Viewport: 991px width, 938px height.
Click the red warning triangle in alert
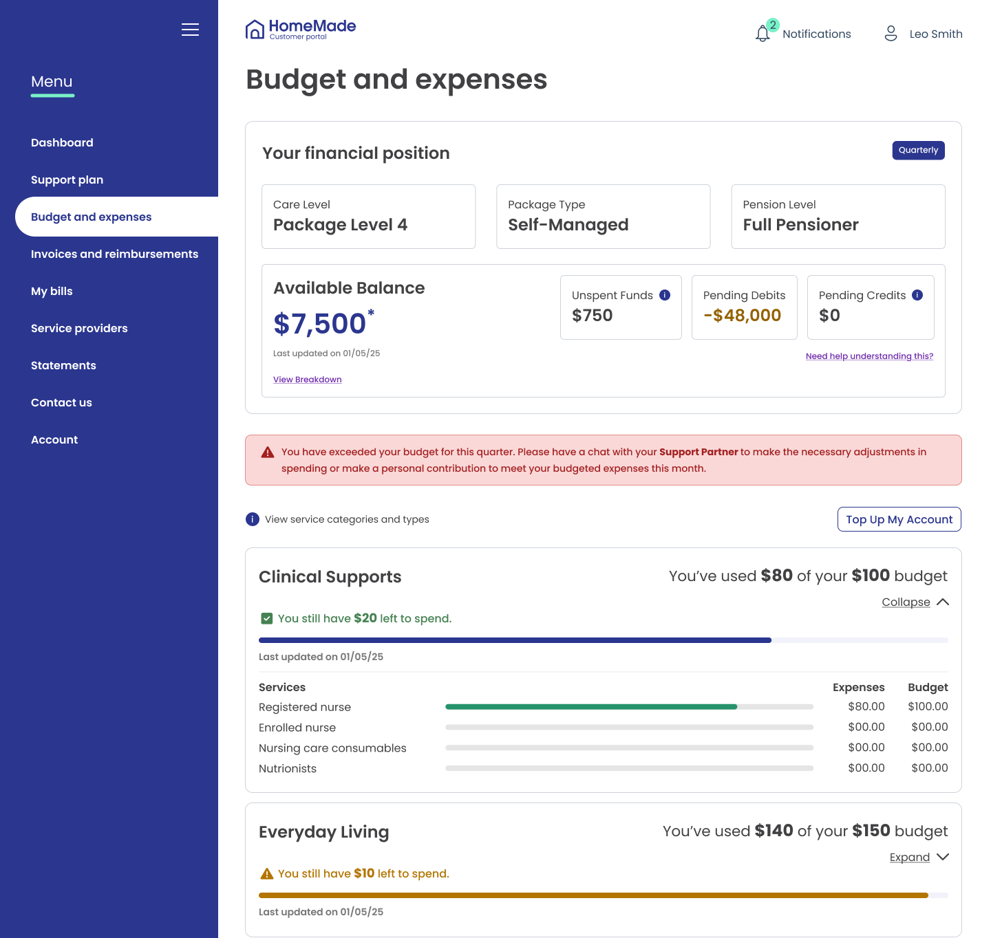[268, 452]
